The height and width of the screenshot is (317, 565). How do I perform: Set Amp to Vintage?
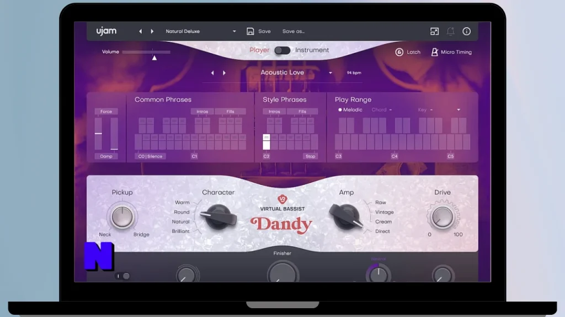[x=385, y=212]
